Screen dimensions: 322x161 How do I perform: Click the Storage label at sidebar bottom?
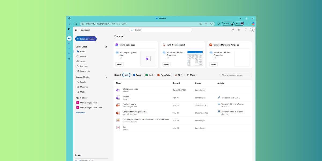pos(78,155)
